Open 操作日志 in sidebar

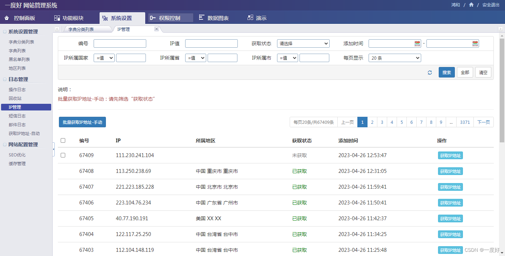17,90
